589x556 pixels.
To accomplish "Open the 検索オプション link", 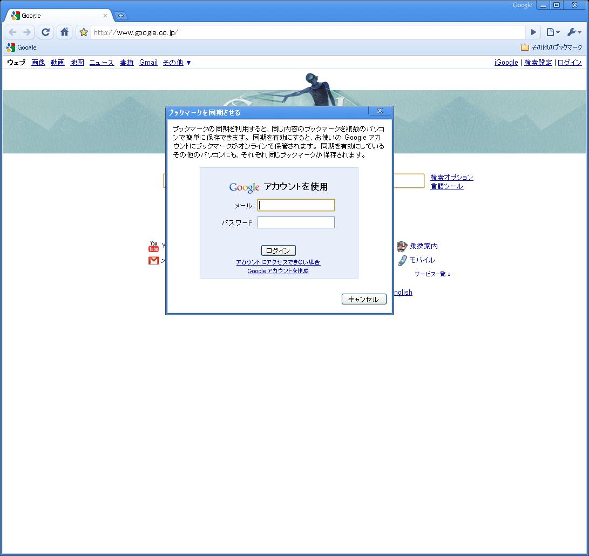I will click(451, 177).
